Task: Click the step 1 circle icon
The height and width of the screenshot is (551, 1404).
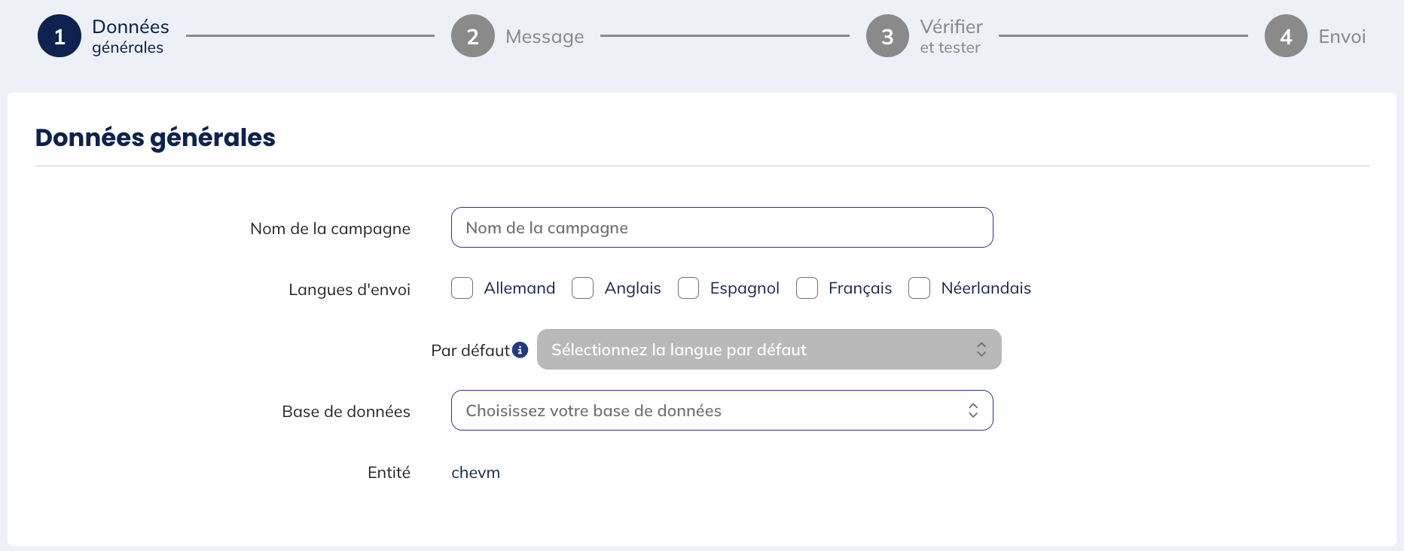Action: [x=60, y=35]
